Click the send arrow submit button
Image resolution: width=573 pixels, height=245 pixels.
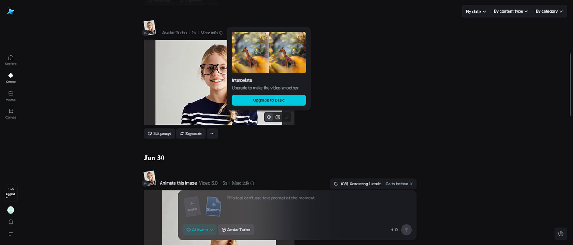[x=406, y=230]
